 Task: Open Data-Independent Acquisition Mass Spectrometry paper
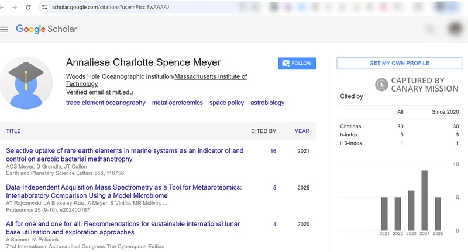tap(124, 191)
